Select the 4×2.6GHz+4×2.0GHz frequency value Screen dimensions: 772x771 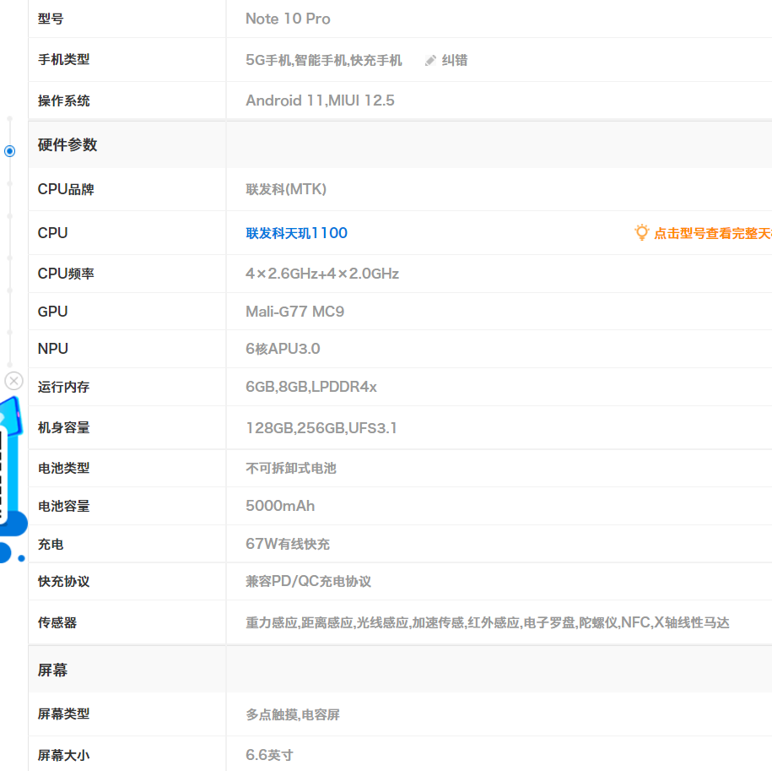tap(322, 274)
